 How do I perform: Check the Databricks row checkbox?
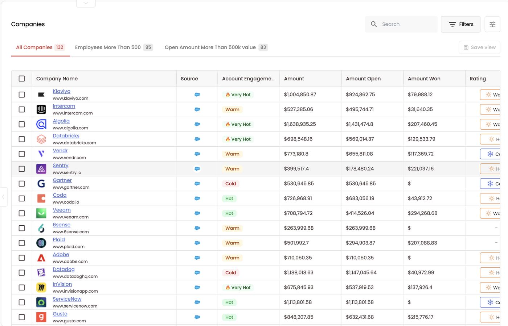click(22, 139)
